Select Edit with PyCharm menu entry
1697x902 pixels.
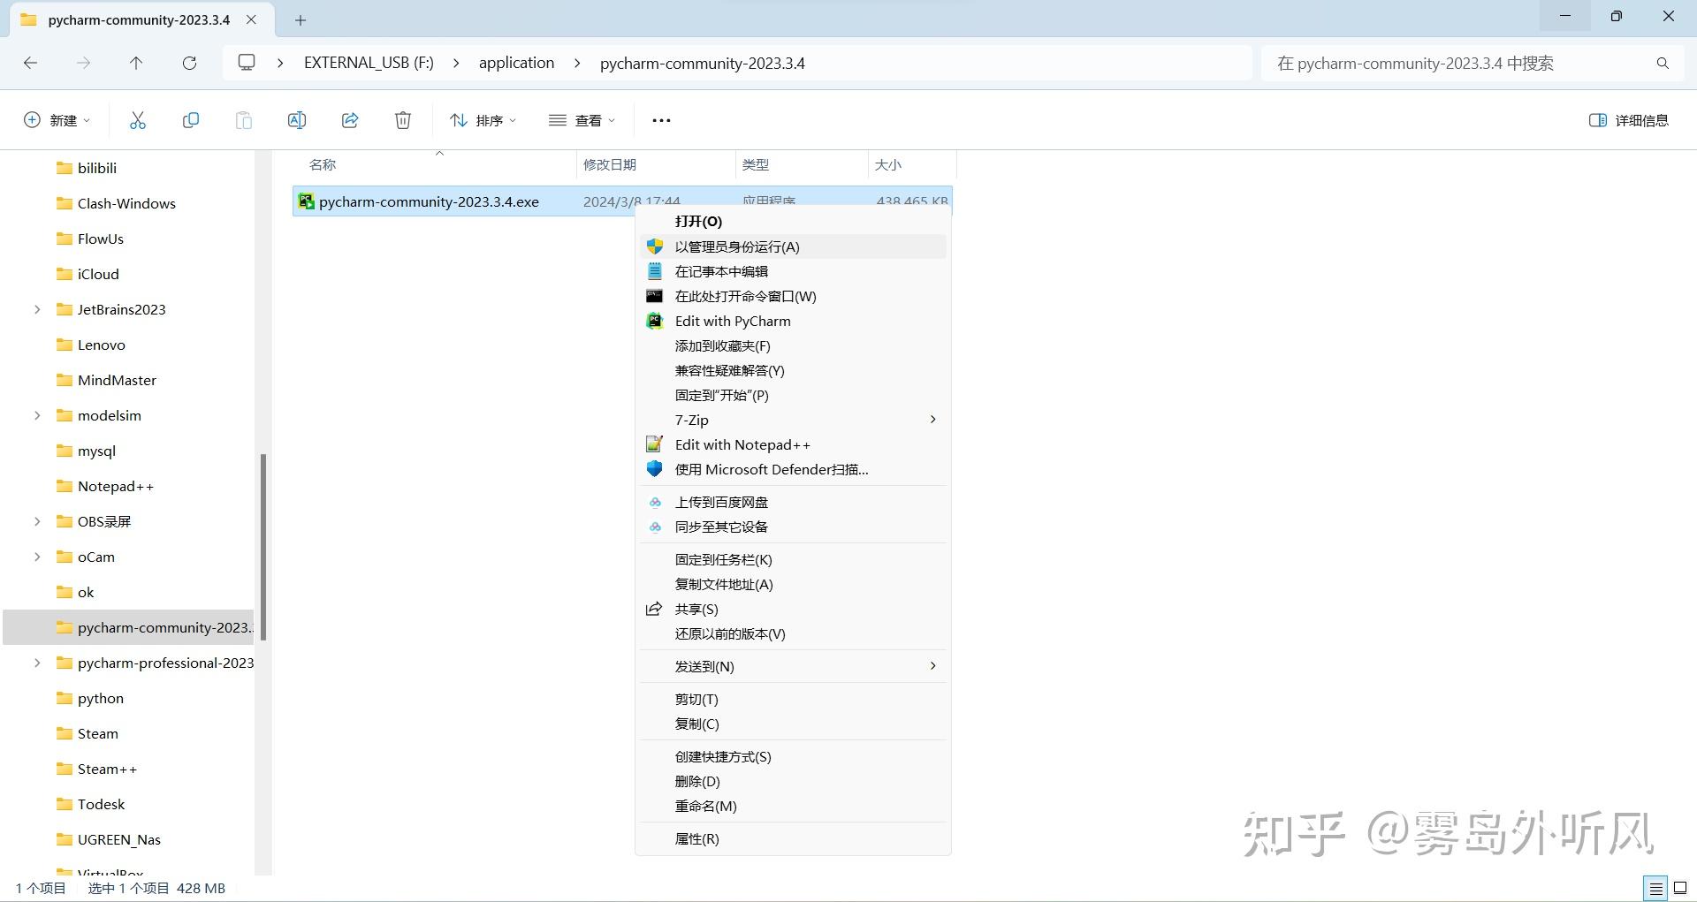732,321
